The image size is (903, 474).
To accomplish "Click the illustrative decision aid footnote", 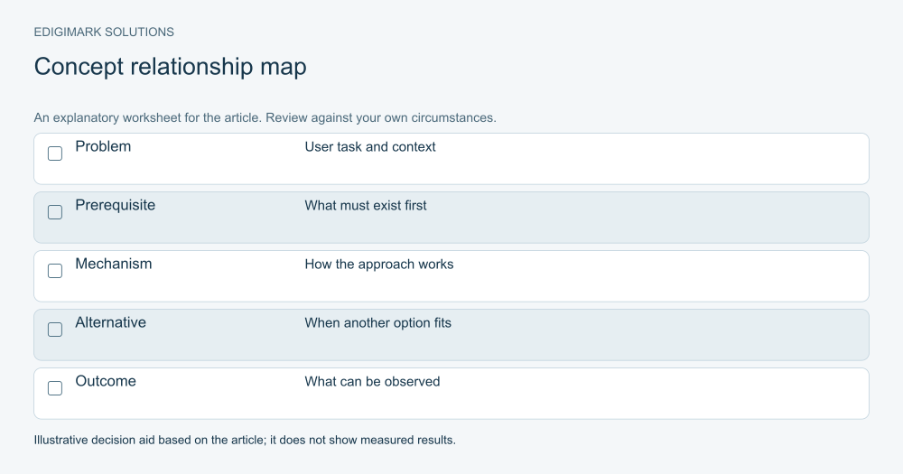I will [x=245, y=440].
